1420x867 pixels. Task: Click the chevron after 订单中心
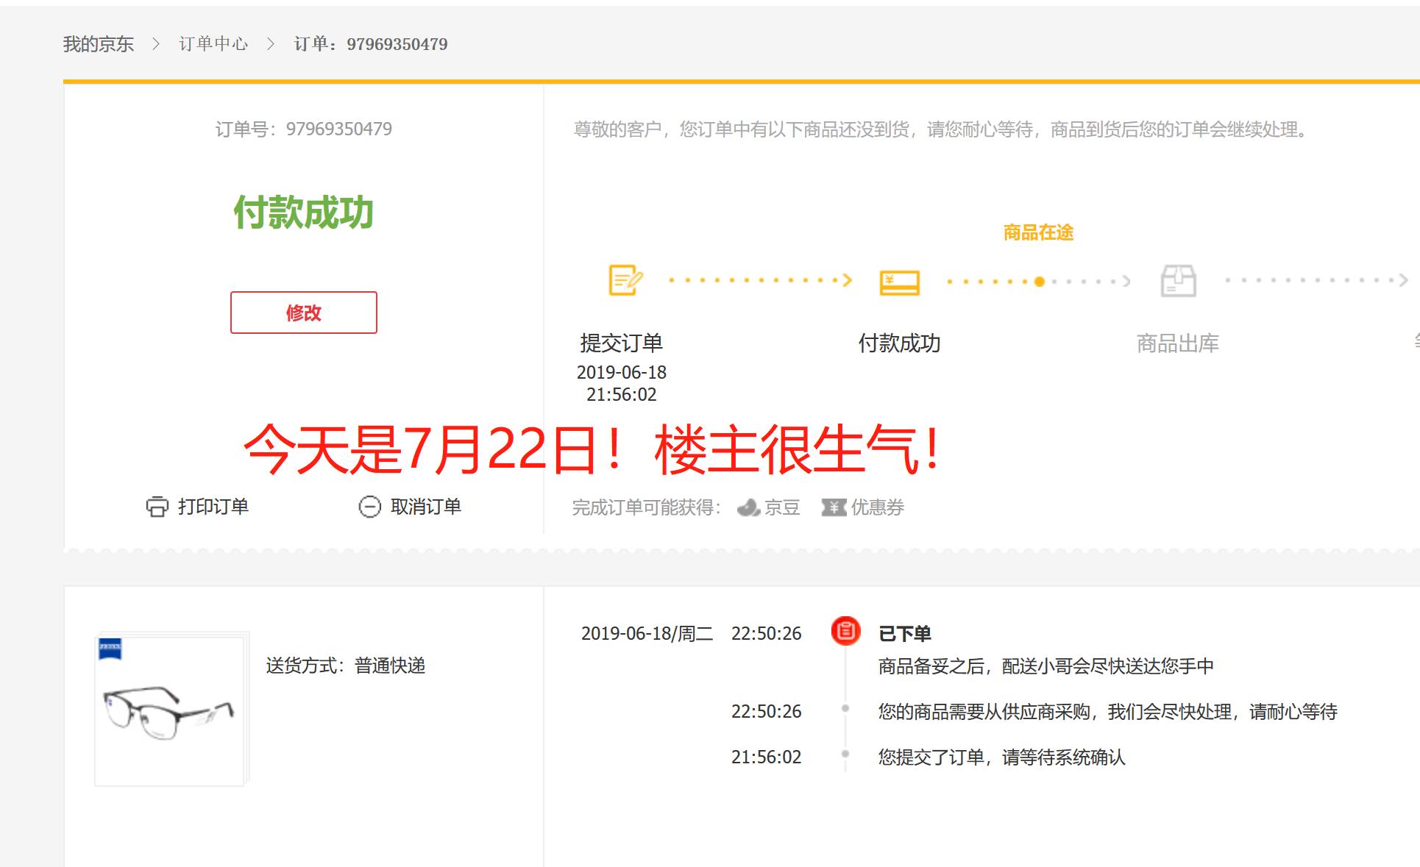[271, 44]
